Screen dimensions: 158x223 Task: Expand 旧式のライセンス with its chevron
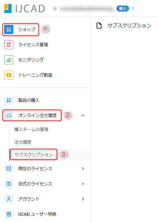pyautogui.click(x=83, y=184)
